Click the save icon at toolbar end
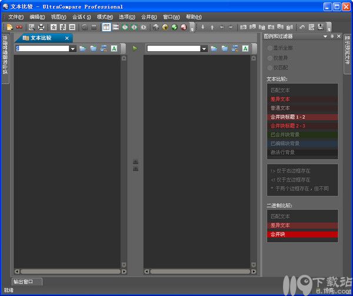Screen dimensions: 353x296 [x=321, y=27]
